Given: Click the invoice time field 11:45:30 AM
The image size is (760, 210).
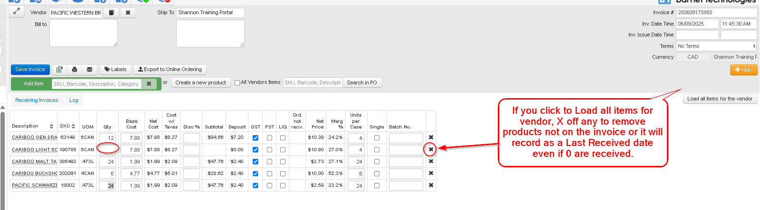Looking at the screenshot, I should (739, 24).
